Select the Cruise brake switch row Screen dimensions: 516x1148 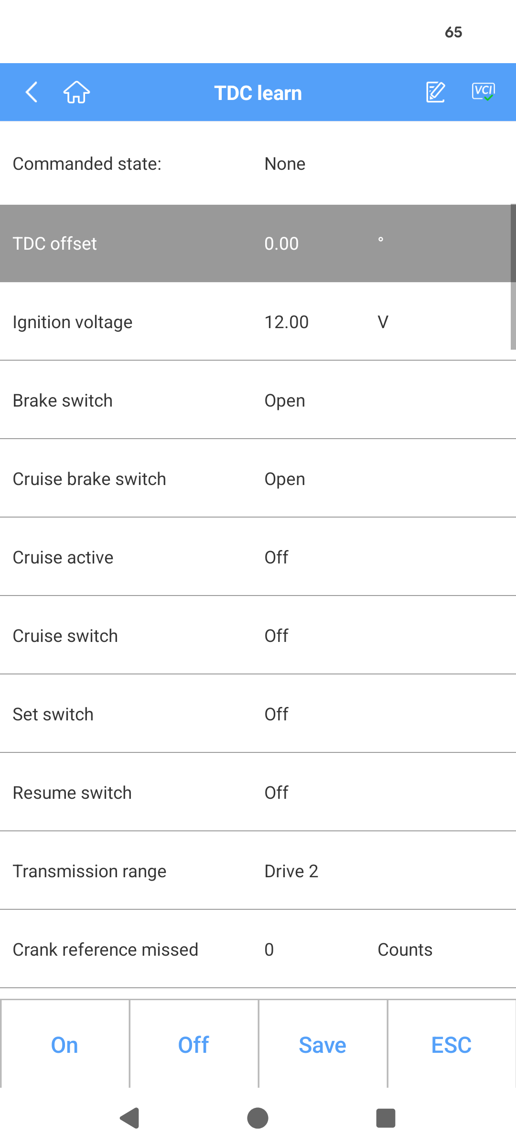point(258,479)
